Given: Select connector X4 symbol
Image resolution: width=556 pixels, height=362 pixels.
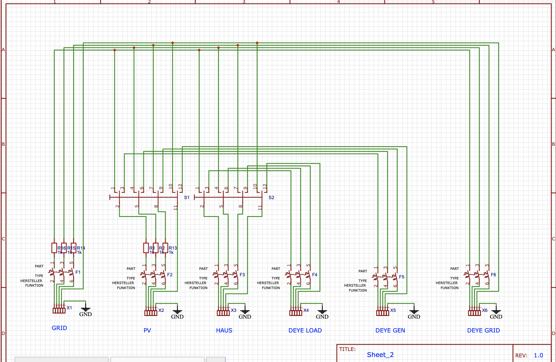Looking at the screenshot, I should [296, 313].
